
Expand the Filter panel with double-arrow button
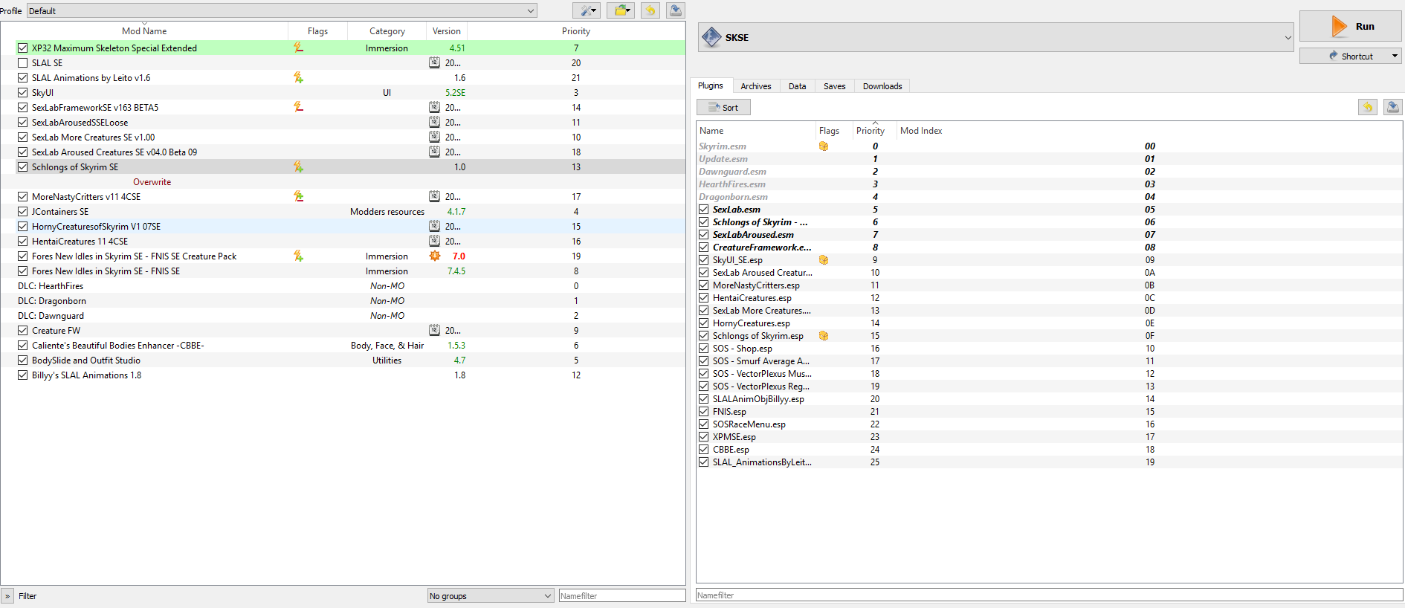(x=7, y=595)
